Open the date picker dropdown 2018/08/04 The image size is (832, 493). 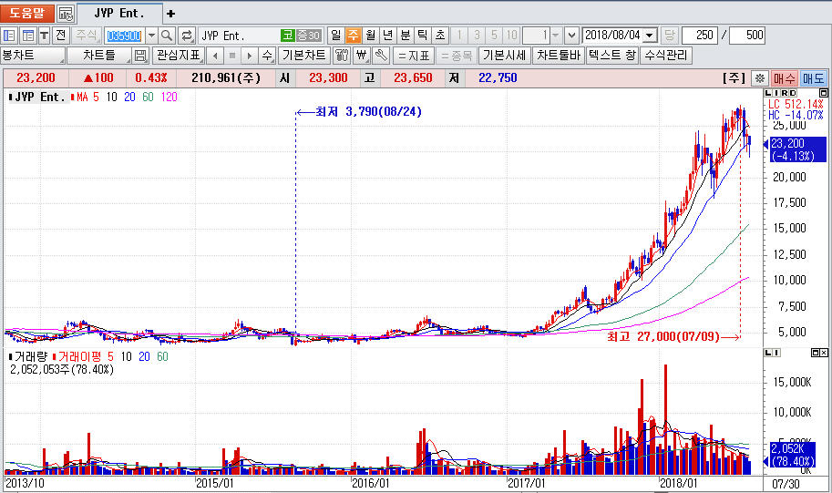point(649,36)
